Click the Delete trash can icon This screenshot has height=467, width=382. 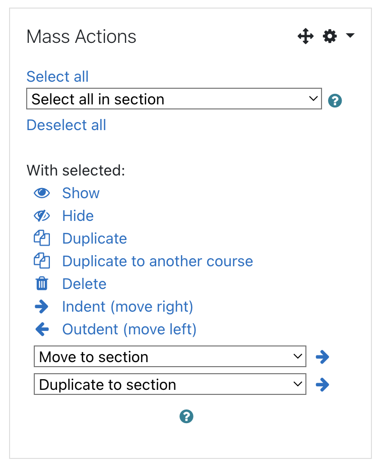42,284
